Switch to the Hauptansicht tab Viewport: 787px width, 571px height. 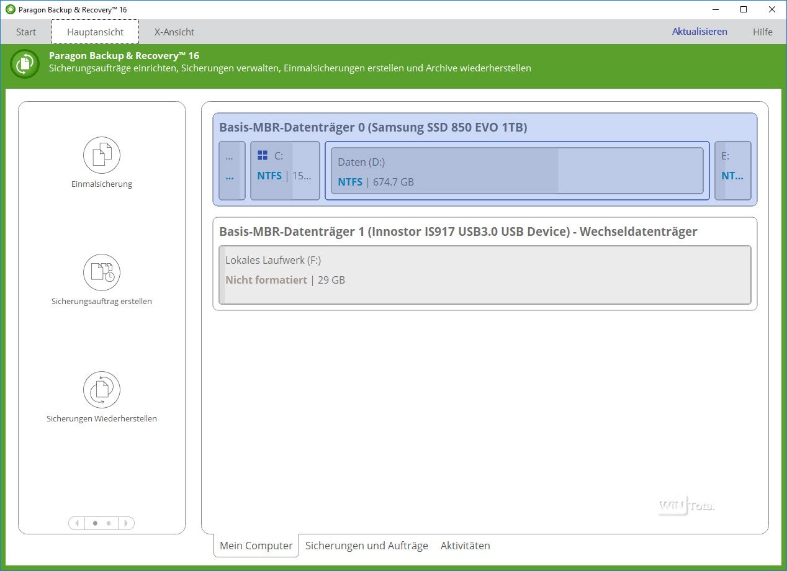(x=96, y=32)
